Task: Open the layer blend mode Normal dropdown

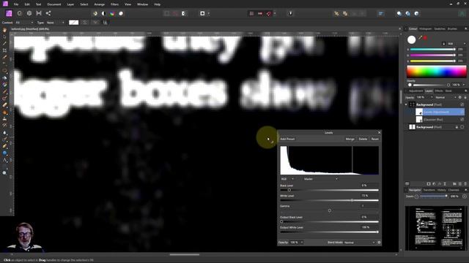Action: (446, 97)
